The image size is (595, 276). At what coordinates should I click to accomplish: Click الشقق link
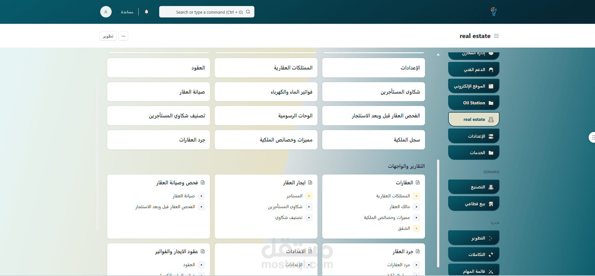[404, 228]
